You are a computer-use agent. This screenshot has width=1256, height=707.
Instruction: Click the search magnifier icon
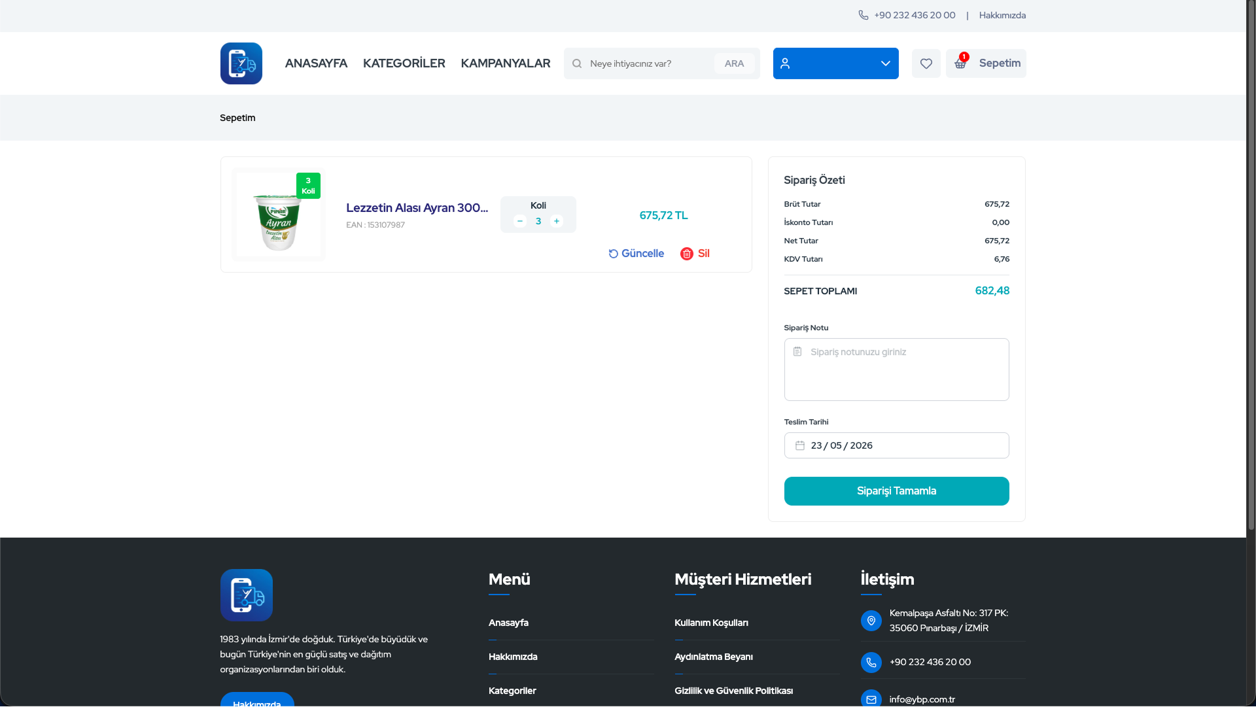point(577,63)
